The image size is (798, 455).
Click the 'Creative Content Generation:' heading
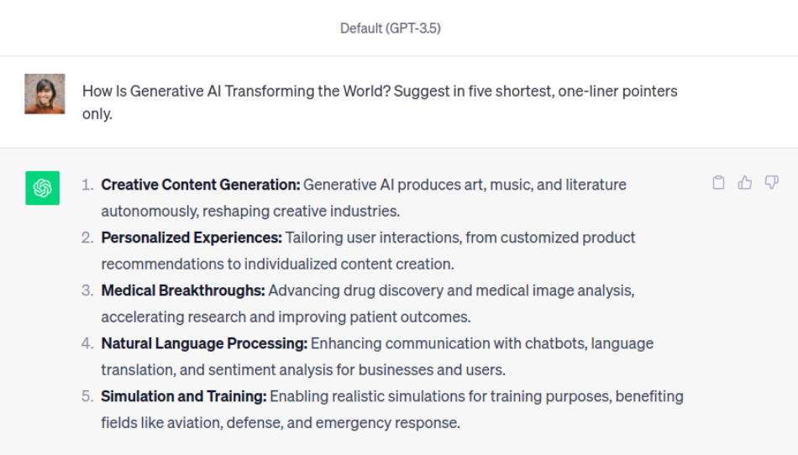[x=200, y=185]
